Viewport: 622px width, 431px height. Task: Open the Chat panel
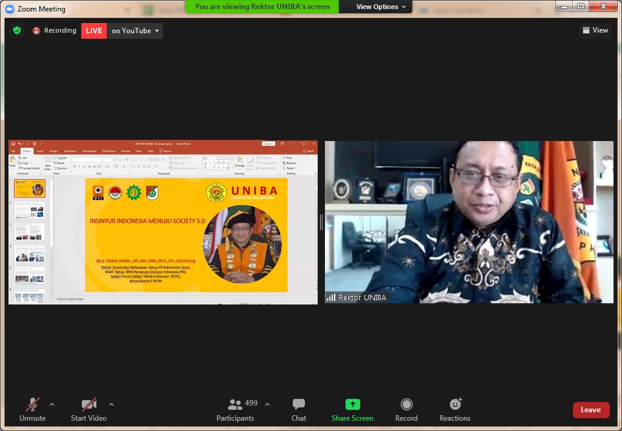pos(298,410)
